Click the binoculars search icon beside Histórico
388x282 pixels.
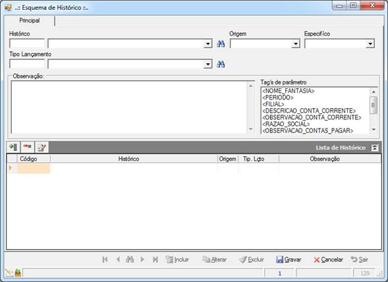221,44
